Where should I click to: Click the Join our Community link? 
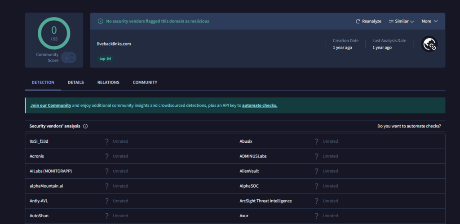point(51,105)
